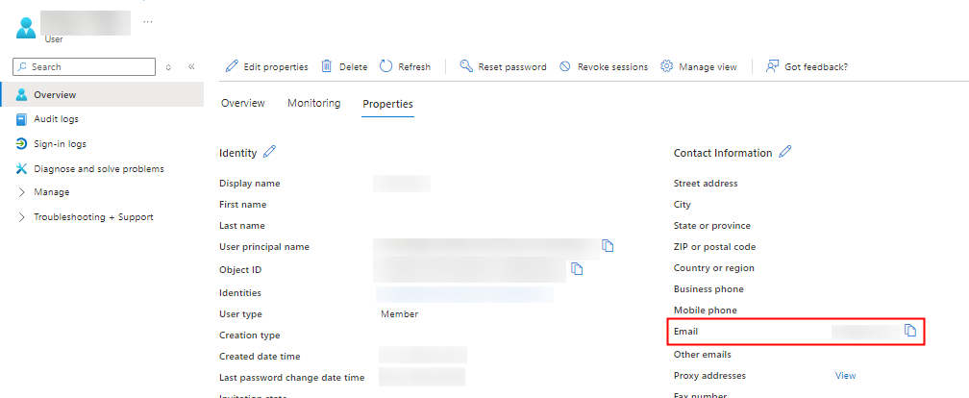Switch to the Overview tab
This screenshot has height=398, width=969.
[x=242, y=103]
